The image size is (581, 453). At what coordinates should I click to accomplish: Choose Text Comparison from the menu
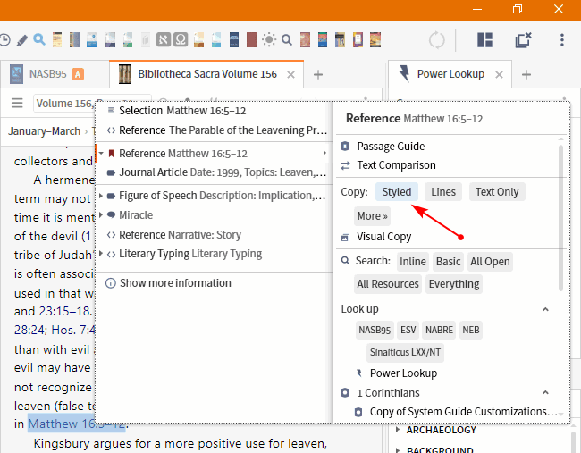click(396, 165)
